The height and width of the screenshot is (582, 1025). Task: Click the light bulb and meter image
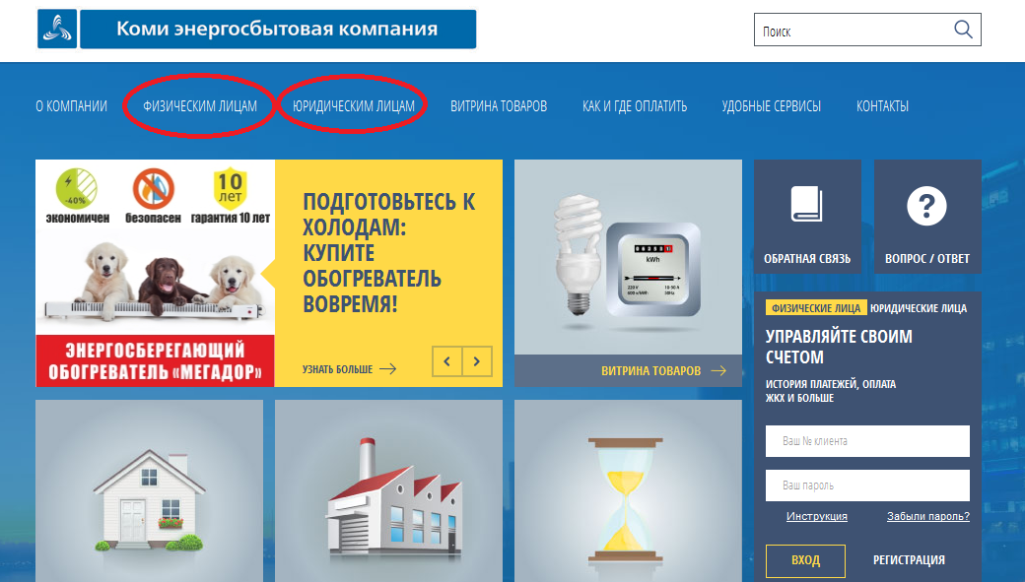pos(628,256)
